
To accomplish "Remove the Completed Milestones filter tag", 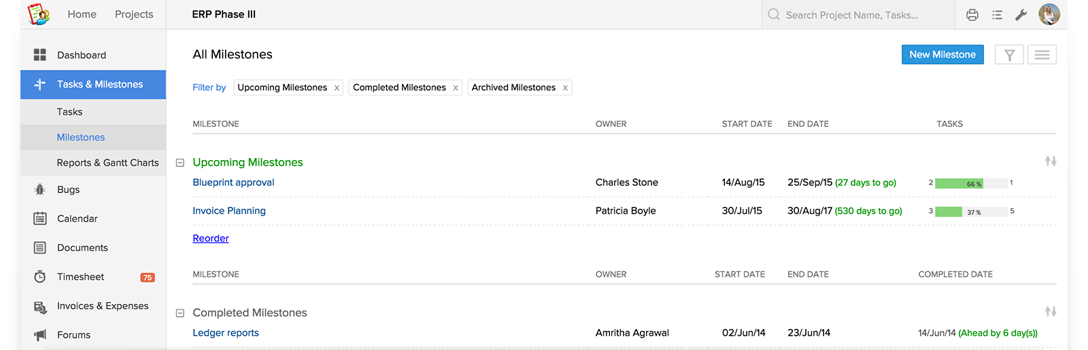I will pyautogui.click(x=456, y=88).
